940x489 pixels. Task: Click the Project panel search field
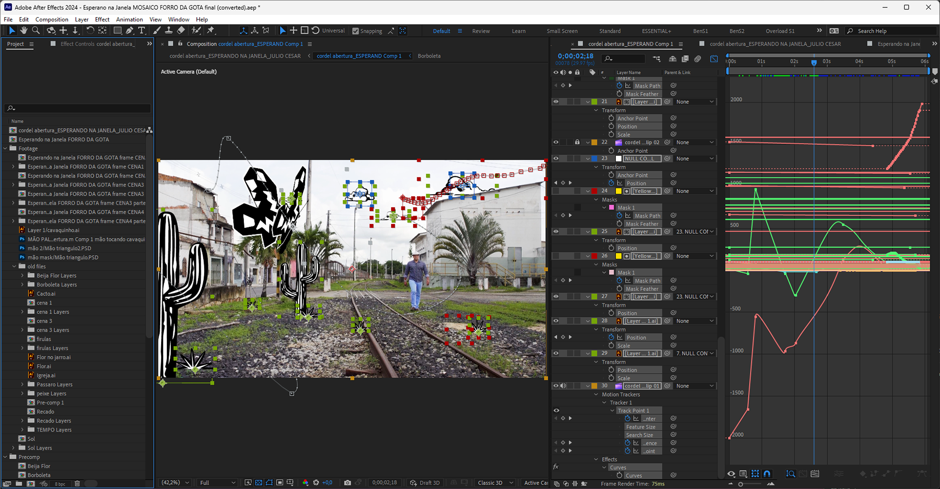click(77, 108)
